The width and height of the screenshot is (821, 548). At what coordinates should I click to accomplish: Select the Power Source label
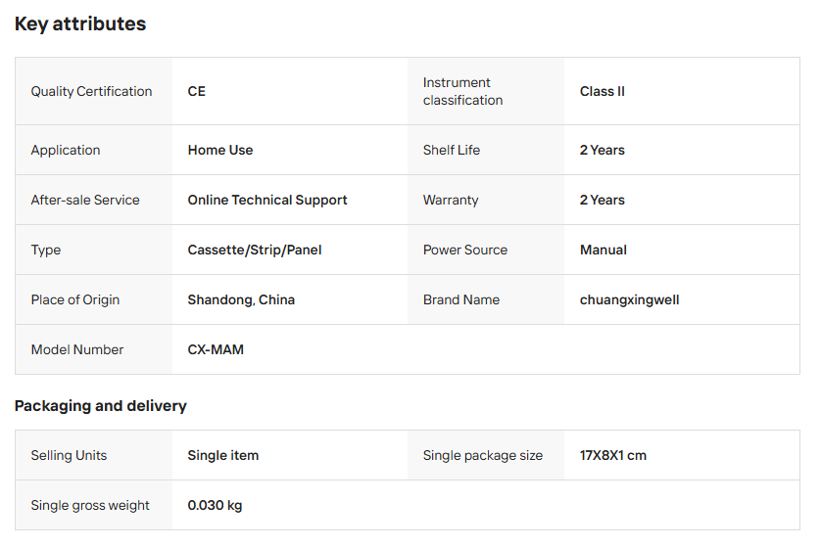(465, 250)
